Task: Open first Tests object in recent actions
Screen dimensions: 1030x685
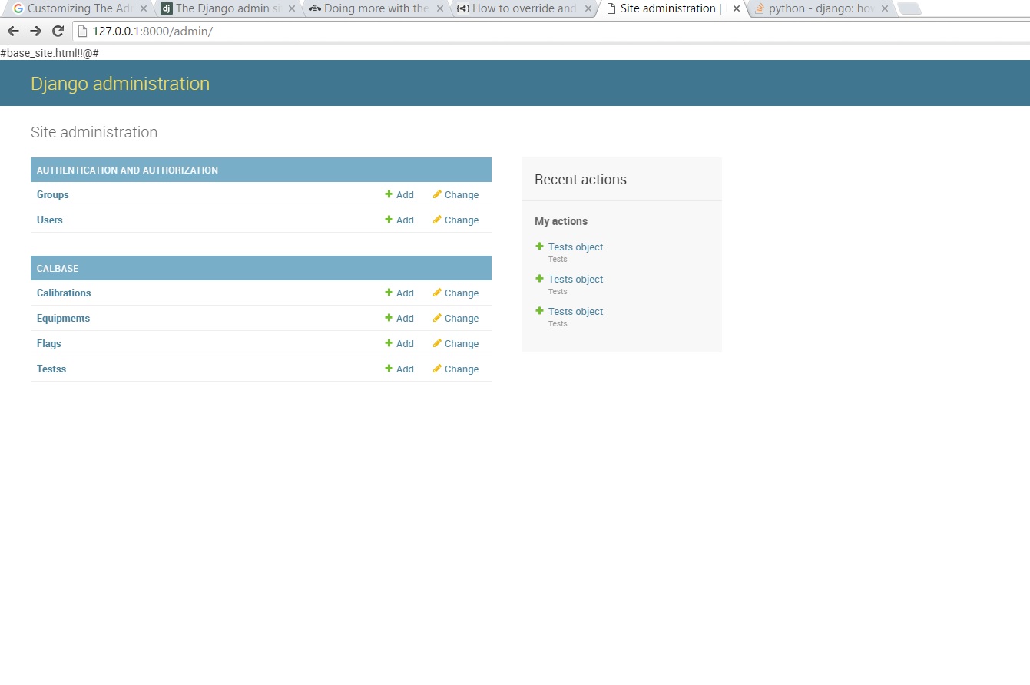Action: (575, 247)
